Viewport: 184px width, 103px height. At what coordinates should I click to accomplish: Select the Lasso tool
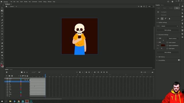(x=2, y=14)
